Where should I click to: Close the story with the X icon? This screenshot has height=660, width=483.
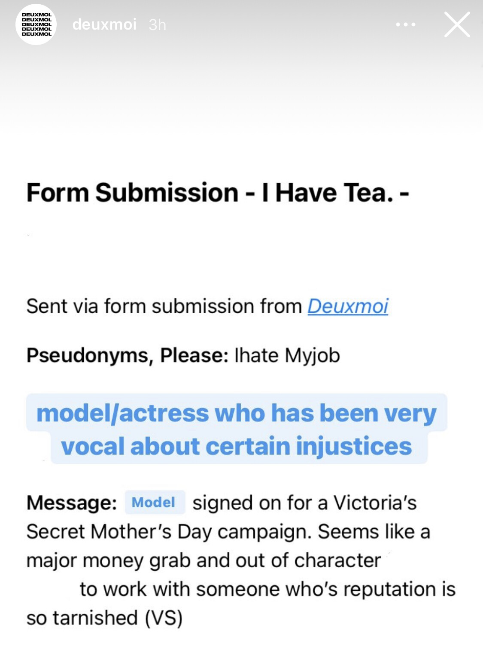pyautogui.click(x=457, y=24)
